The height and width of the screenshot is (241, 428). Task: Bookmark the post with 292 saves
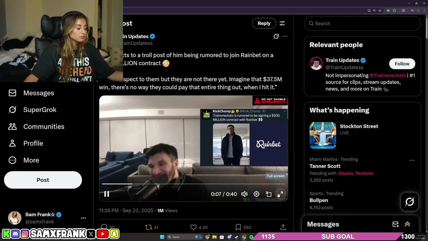pos(238,227)
